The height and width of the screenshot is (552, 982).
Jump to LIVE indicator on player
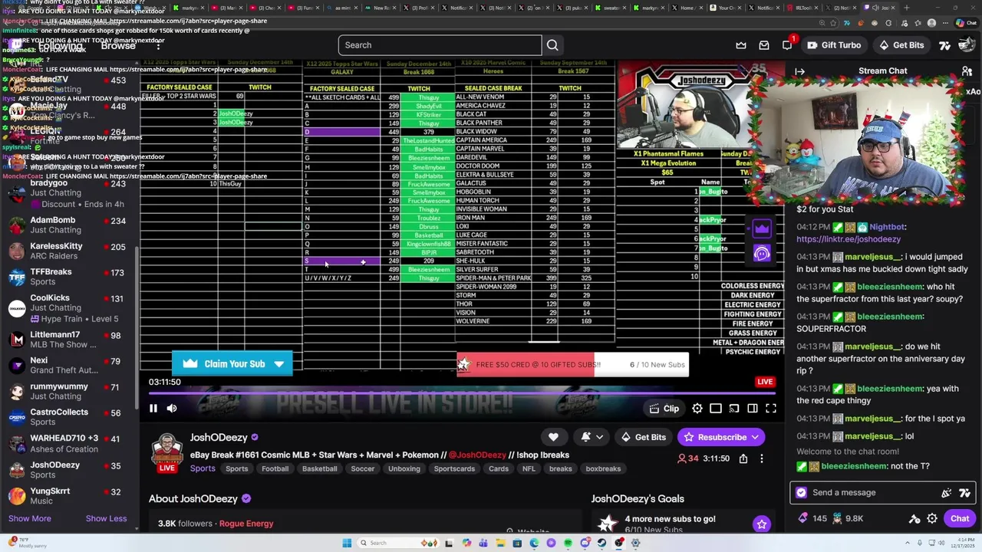point(765,382)
